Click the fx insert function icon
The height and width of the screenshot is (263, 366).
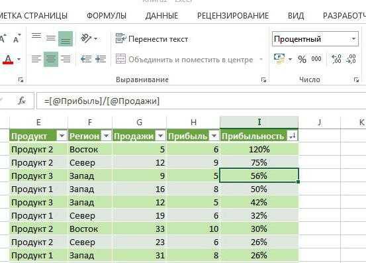coord(22,101)
